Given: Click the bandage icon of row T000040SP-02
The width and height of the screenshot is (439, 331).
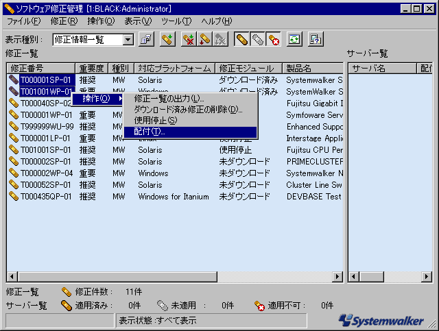Looking at the screenshot, I should pos(14,103).
